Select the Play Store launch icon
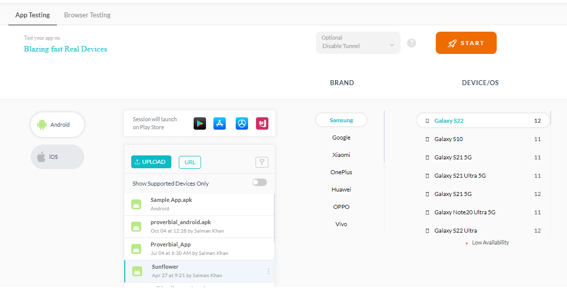 200,123
